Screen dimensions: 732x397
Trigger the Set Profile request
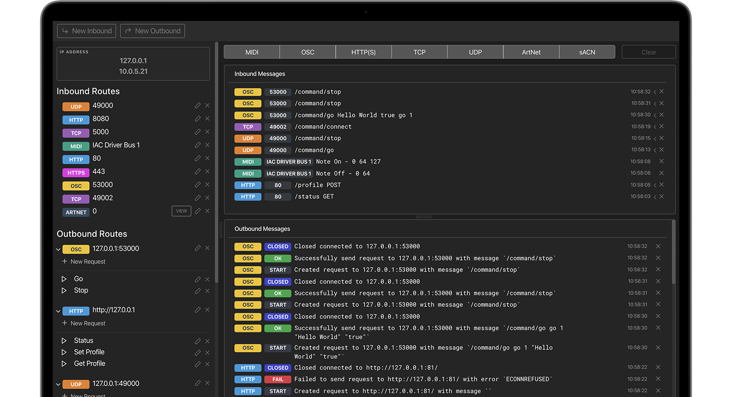(64, 352)
